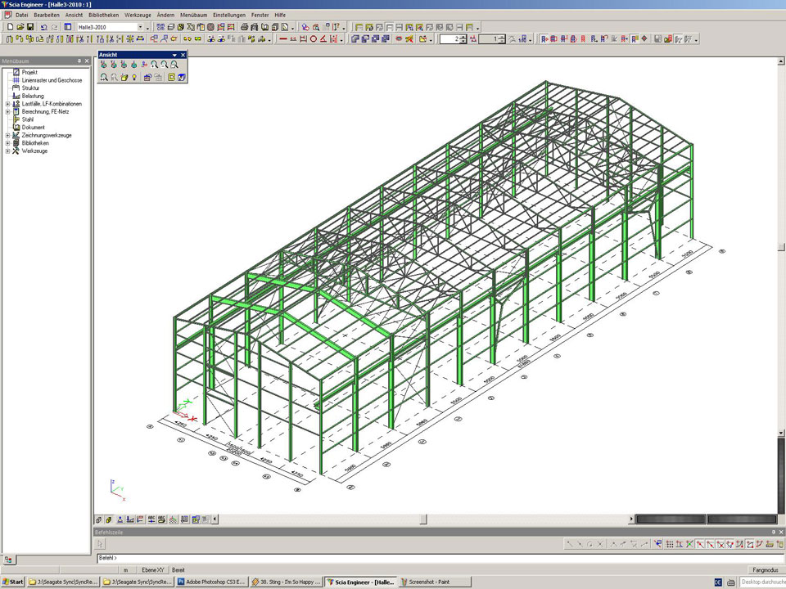This screenshot has height=589, width=786.
Task: Open the Werkzeuge menu
Action: tap(138, 15)
